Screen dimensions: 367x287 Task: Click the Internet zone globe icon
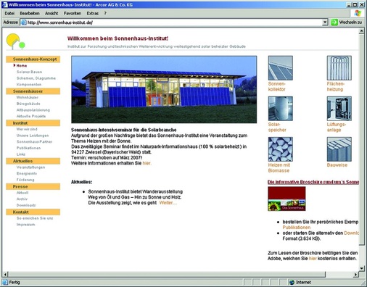[292, 282]
